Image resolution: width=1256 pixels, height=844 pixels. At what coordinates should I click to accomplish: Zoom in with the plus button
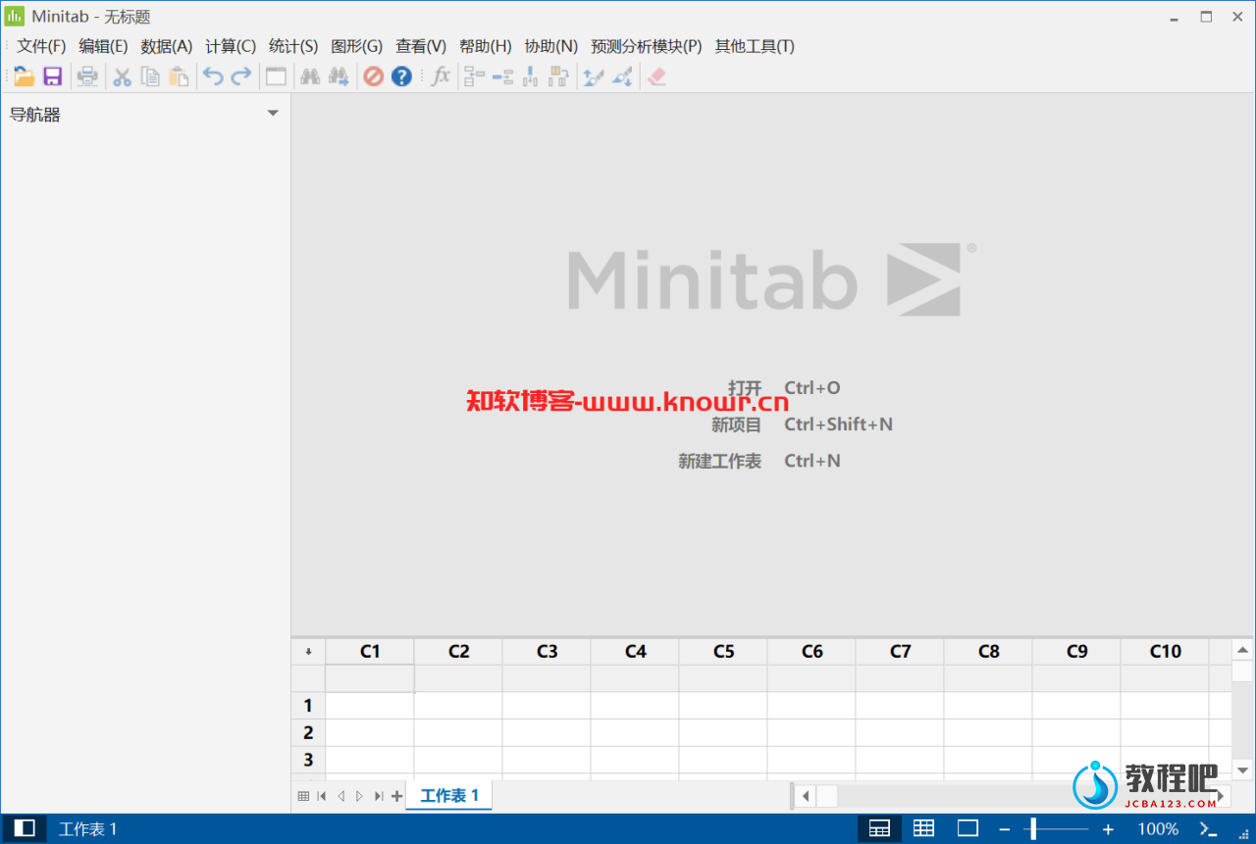1108,829
